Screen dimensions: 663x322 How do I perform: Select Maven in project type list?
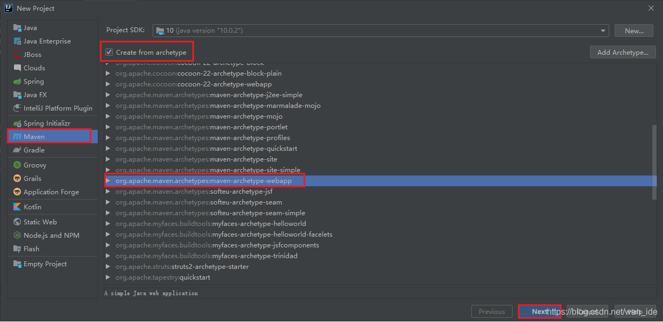(53, 137)
